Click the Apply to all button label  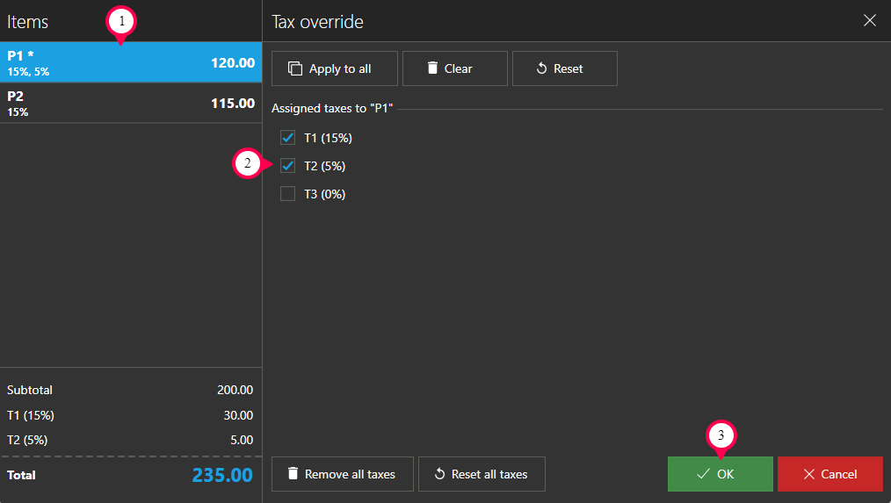pyautogui.click(x=340, y=68)
